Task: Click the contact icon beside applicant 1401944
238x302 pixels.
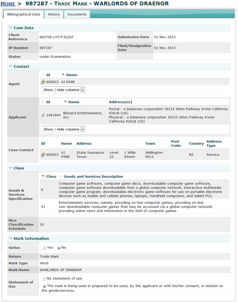Action: tap(43, 115)
